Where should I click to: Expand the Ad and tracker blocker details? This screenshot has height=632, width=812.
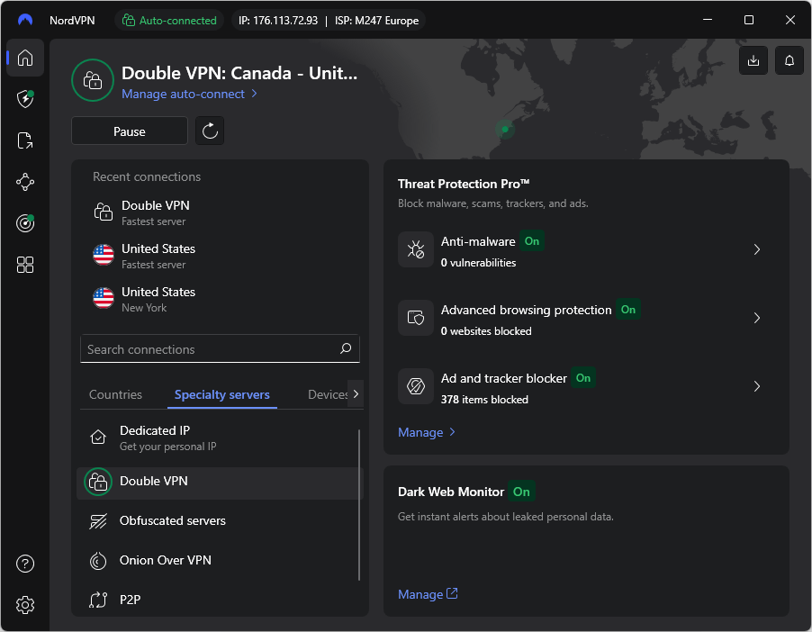pyautogui.click(x=756, y=386)
